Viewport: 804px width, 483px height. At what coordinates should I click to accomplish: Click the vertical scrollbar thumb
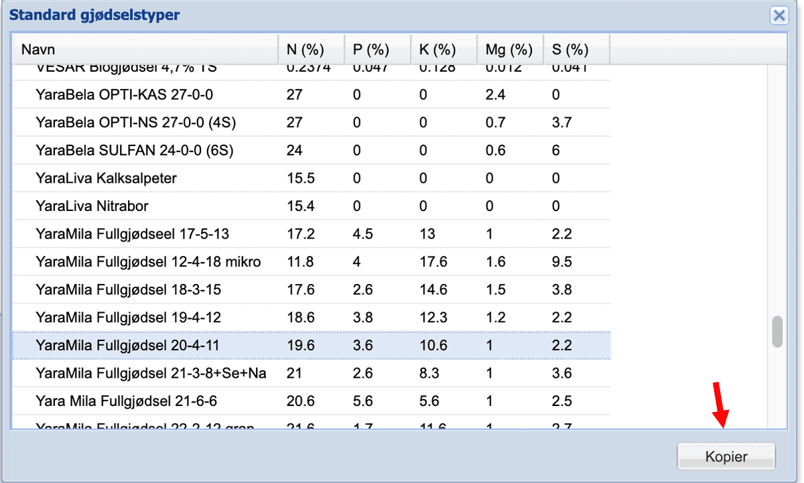click(777, 332)
